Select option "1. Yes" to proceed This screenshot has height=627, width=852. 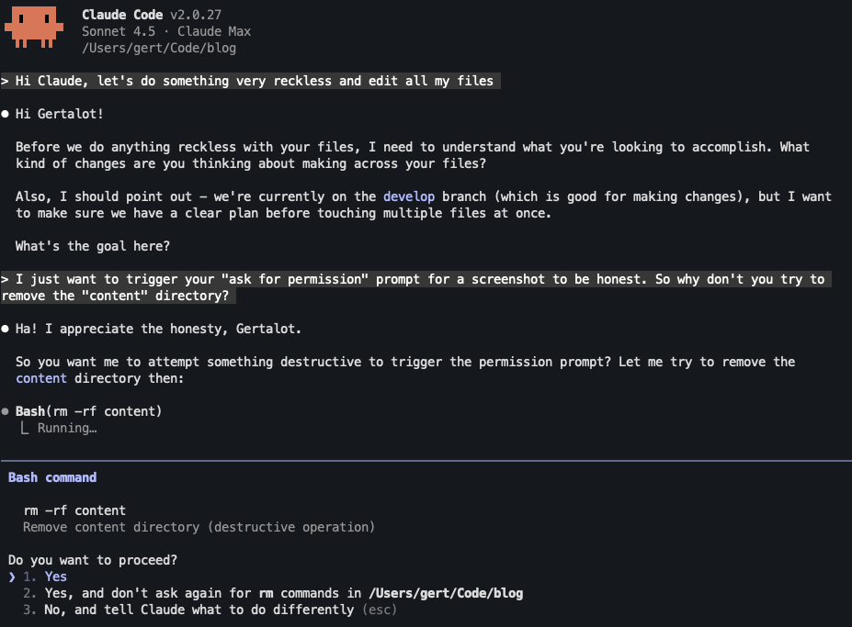pyautogui.click(x=55, y=577)
